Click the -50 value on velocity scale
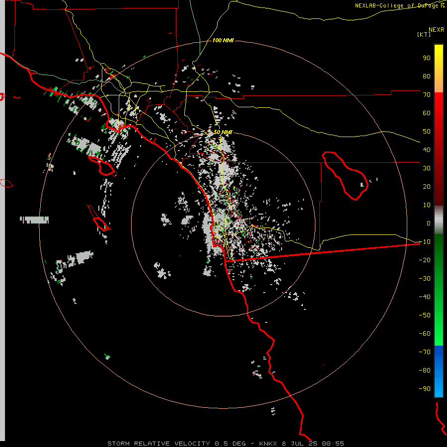The image size is (447, 447). 425,315
